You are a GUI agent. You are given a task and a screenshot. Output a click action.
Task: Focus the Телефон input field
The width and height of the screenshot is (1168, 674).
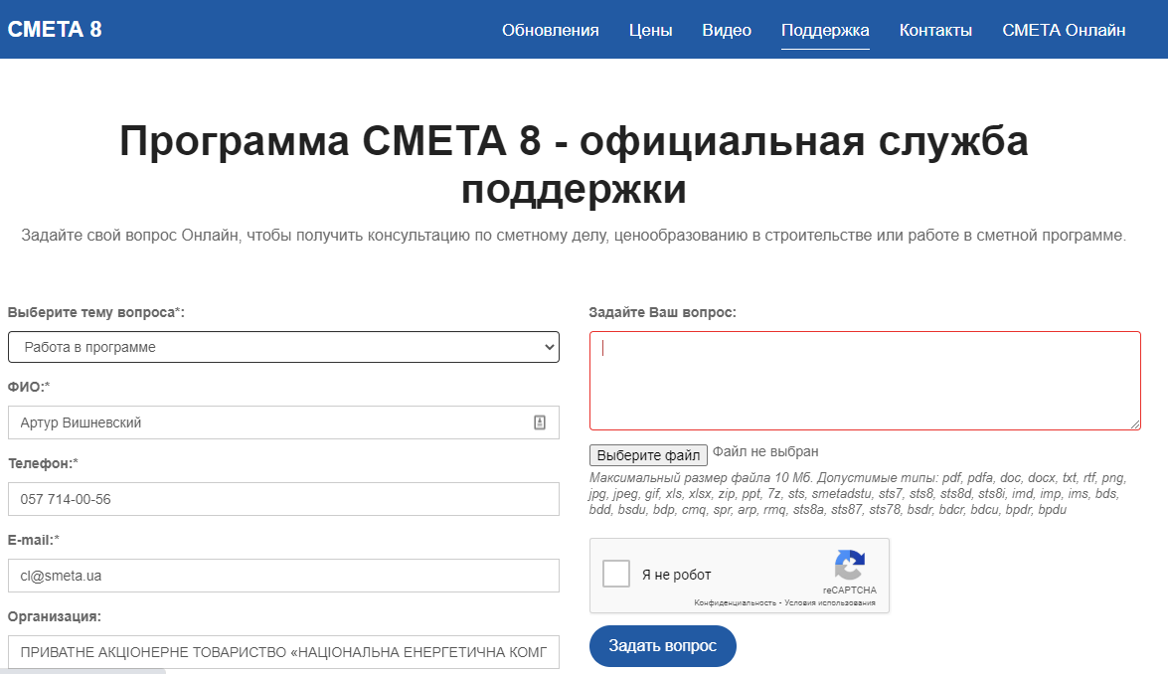pos(283,499)
